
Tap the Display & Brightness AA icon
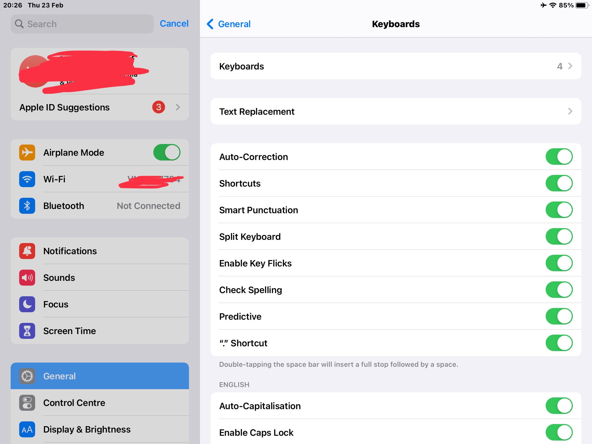point(27,429)
